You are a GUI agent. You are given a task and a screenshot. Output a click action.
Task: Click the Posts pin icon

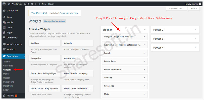click(4, 17)
